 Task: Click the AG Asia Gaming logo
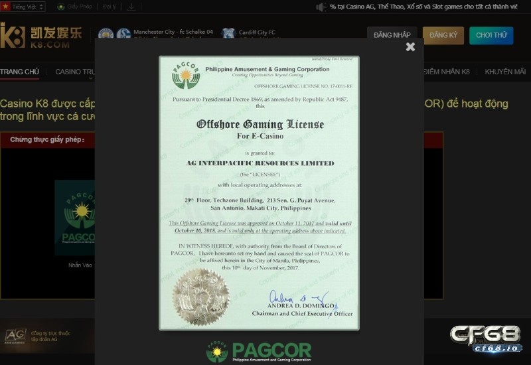point(15,336)
